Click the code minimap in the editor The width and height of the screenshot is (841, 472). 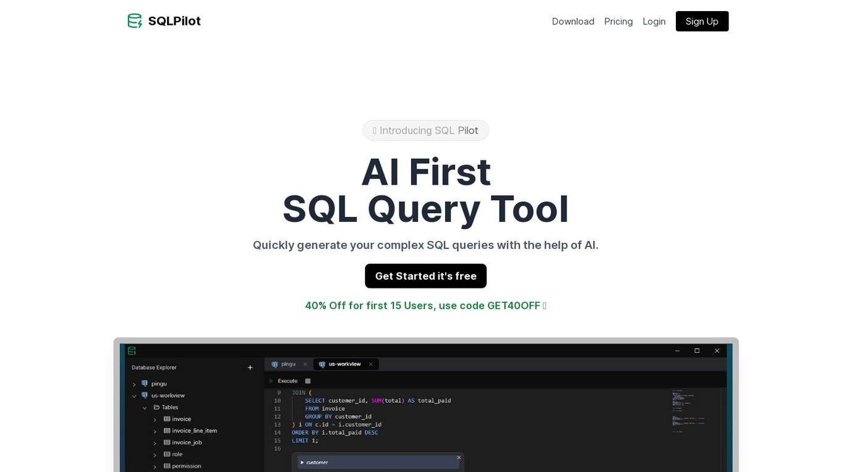point(688,411)
